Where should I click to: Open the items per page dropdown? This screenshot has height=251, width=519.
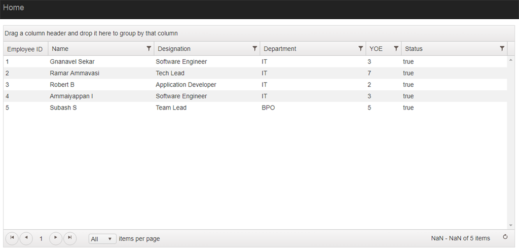(102, 239)
